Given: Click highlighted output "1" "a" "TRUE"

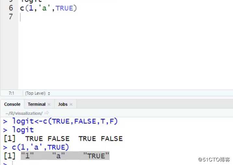Looking at the screenshot, I should pyautogui.click(x=65, y=156).
